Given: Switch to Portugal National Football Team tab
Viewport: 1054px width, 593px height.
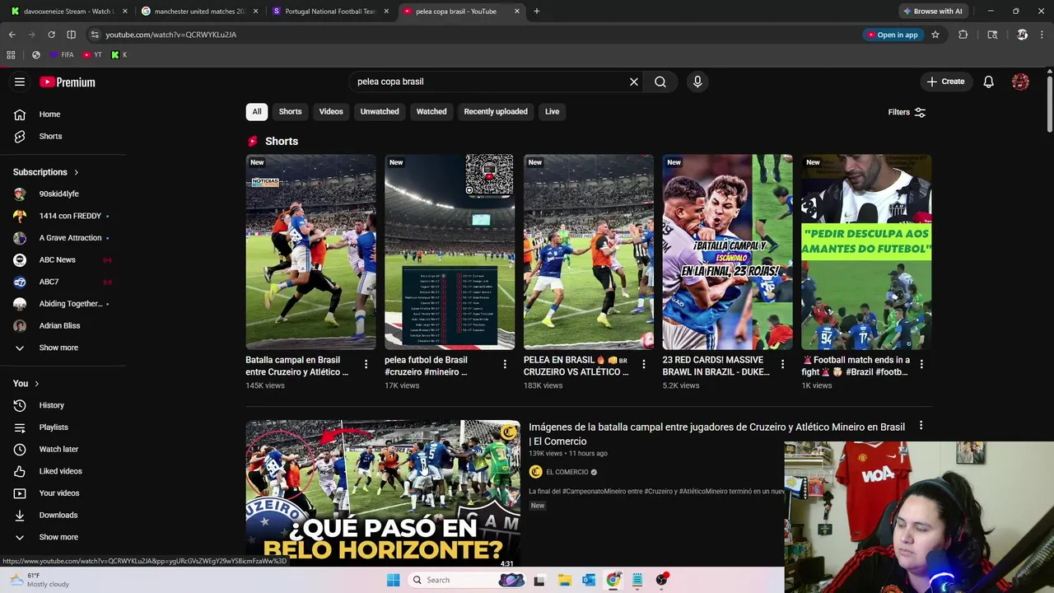Looking at the screenshot, I should click(x=330, y=12).
